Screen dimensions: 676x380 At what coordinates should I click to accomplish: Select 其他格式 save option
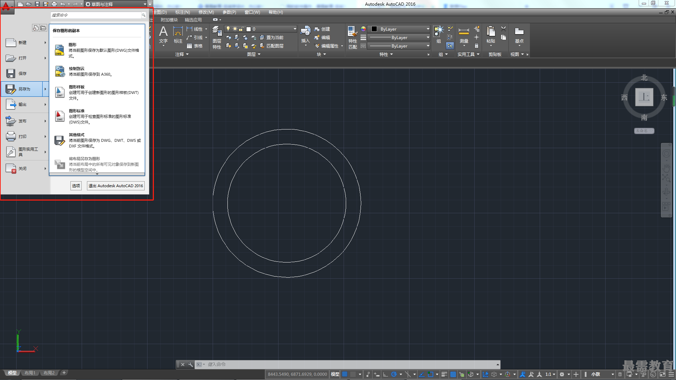pyautogui.click(x=98, y=140)
